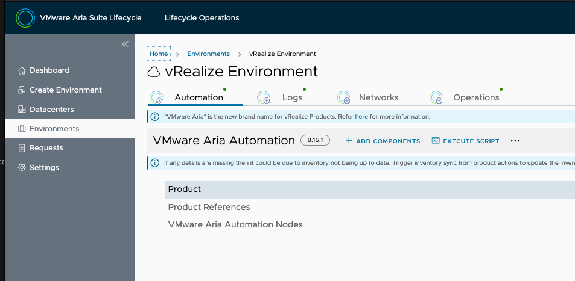Switch to the Networks product tab
This screenshot has width=575, height=281.
[378, 97]
